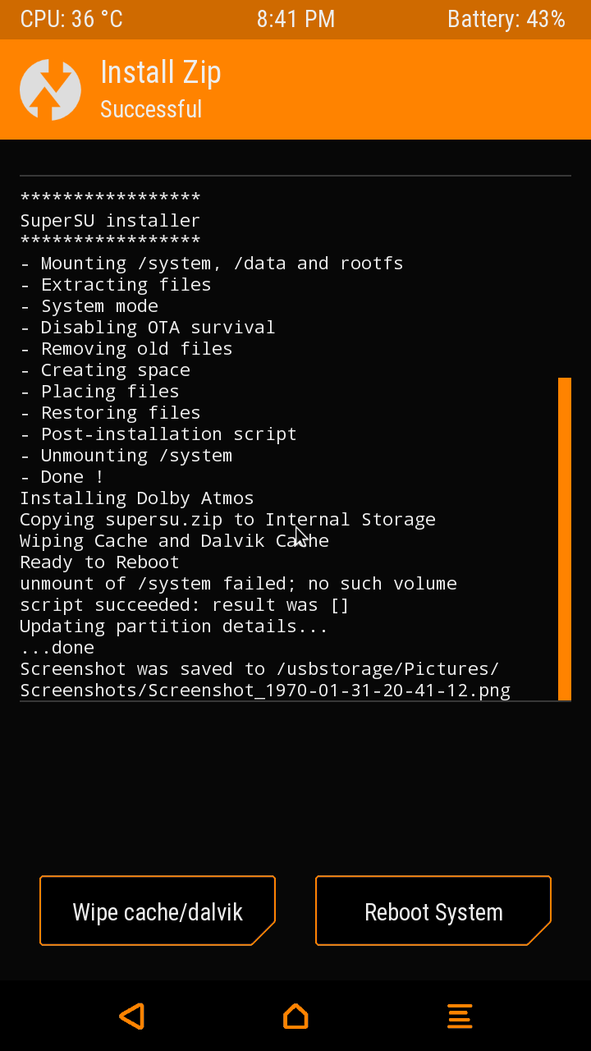Click the 'Updating partition details...' line
The height and width of the screenshot is (1051, 591).
[174, 626]
